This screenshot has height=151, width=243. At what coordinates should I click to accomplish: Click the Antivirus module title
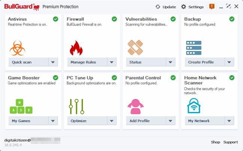tap(17, 19)
